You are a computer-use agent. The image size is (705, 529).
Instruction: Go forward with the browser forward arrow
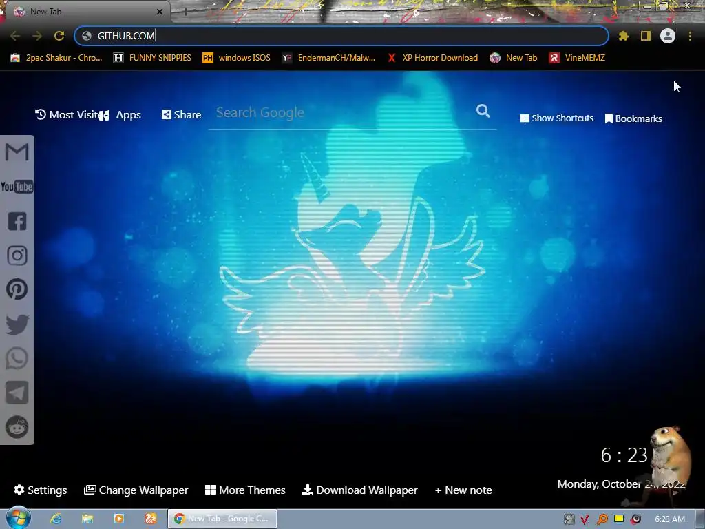pos(37,36)
